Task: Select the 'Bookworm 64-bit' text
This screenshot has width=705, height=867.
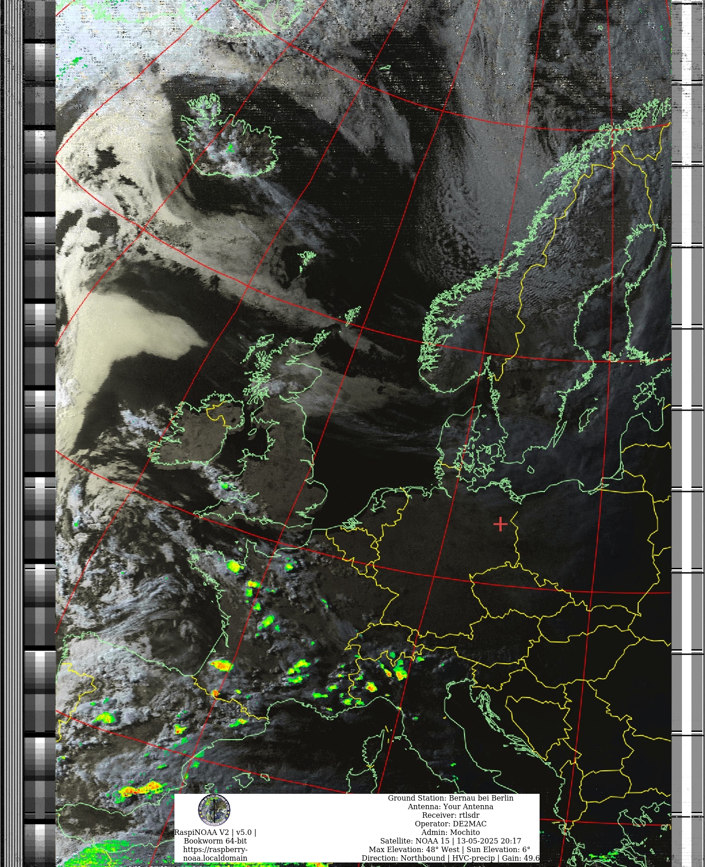Action: tap(215, 841)
